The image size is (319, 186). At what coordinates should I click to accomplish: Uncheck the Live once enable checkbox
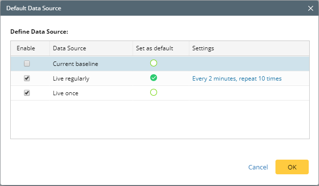click(27, 93)
